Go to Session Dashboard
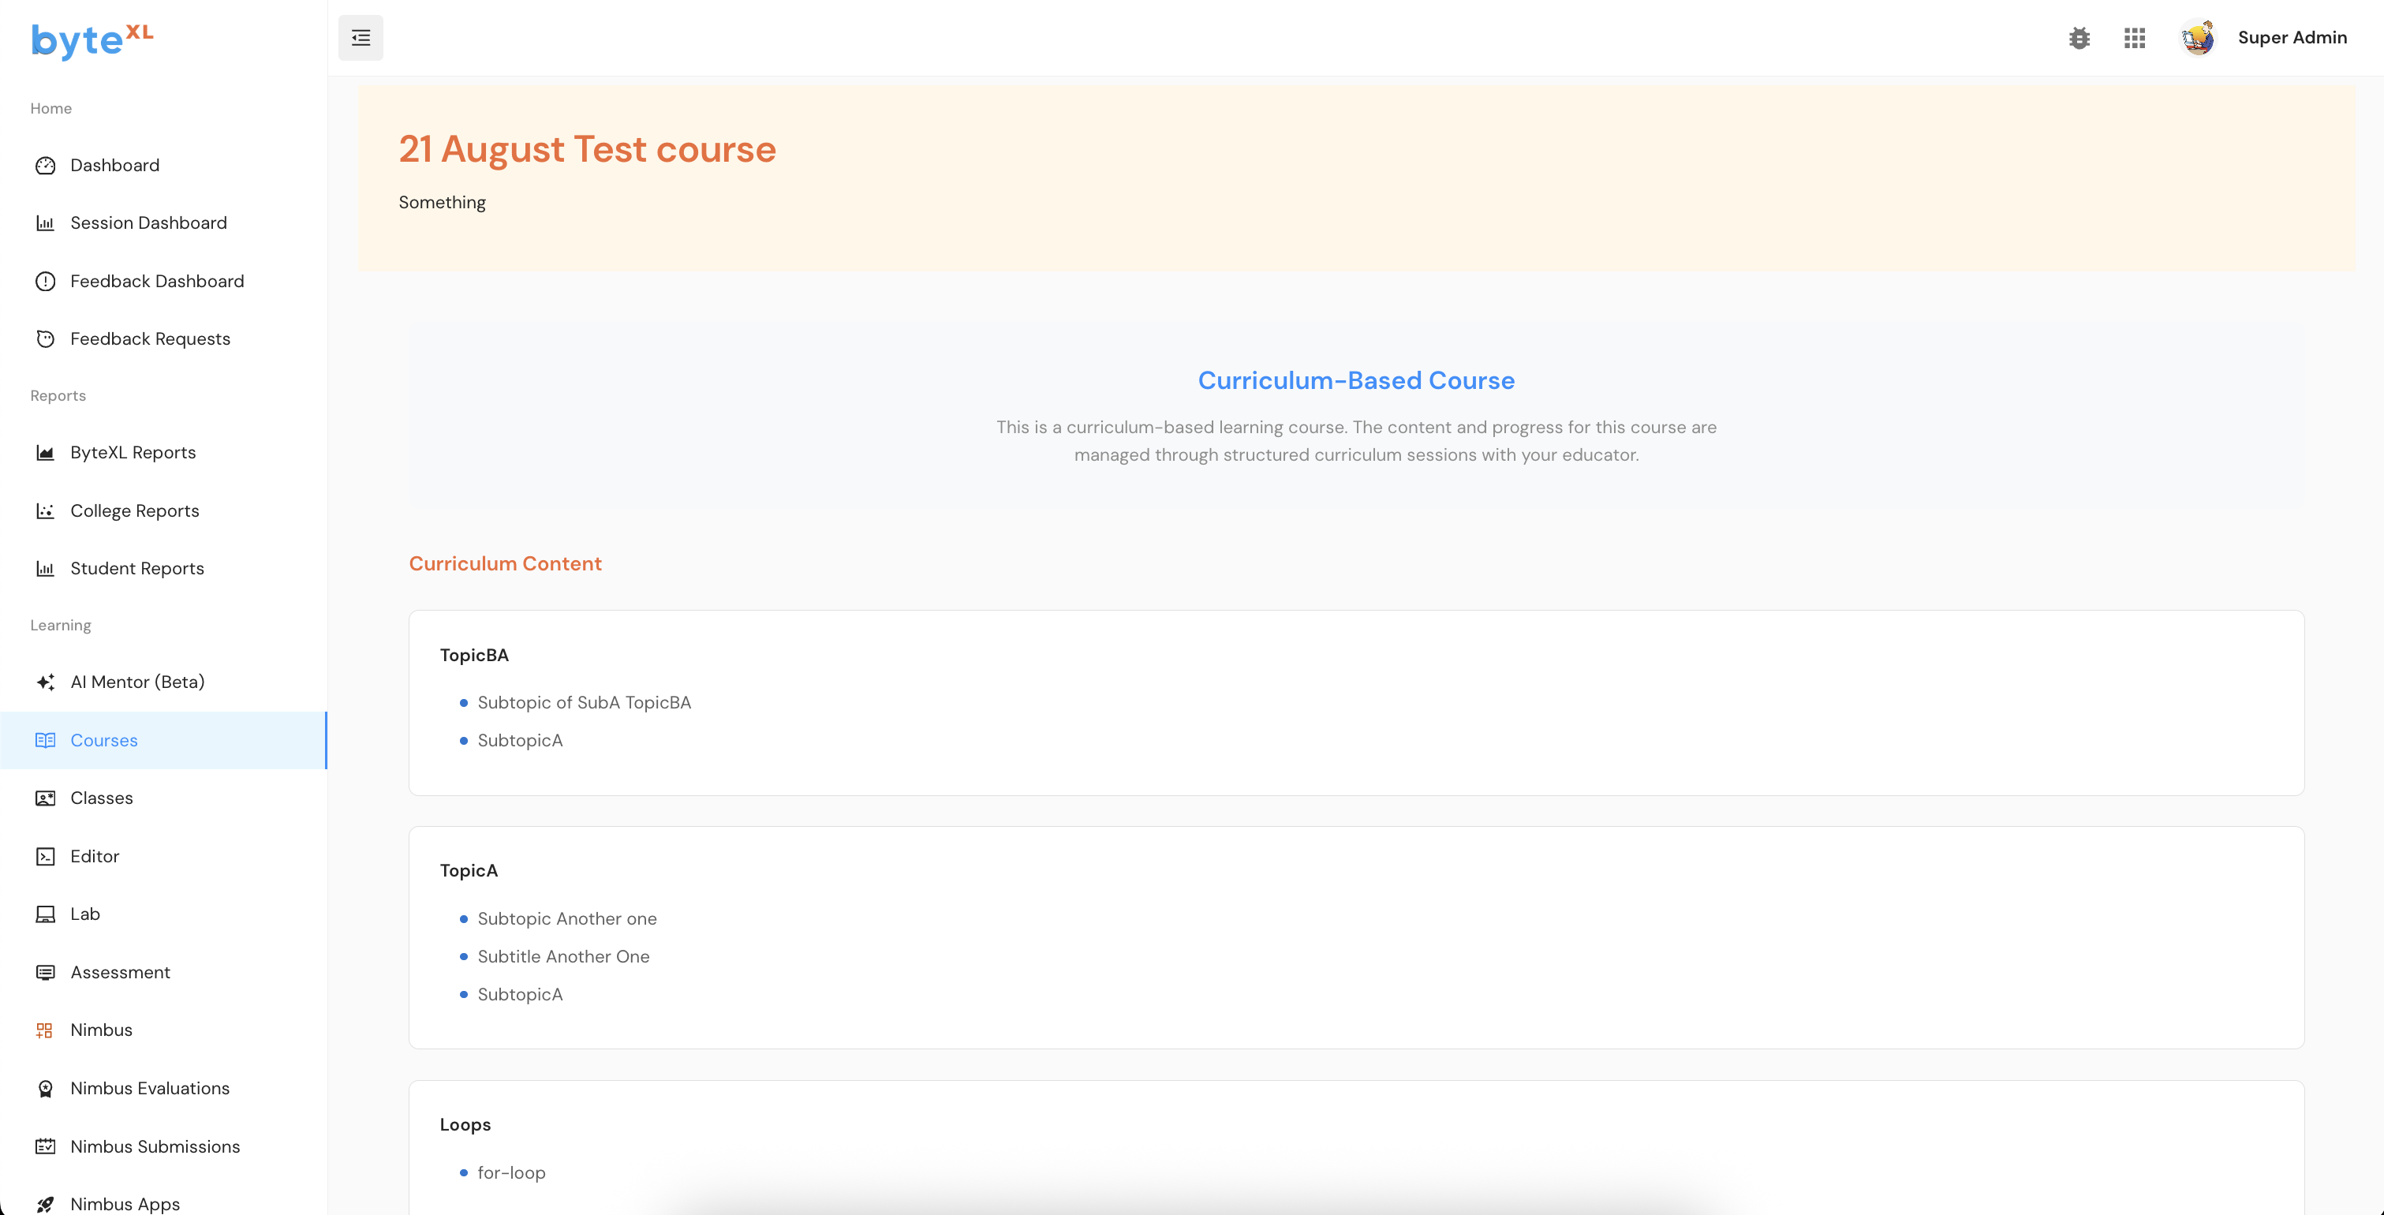Screen dimensions: 2384x1215 pyautogui.click(x=148, y=223)
